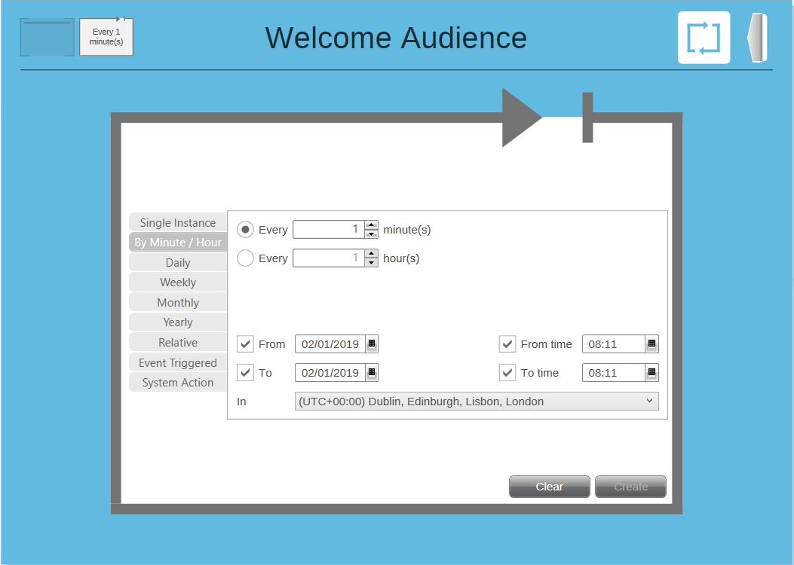Click the To time field 08:11
The height and width of the screenshot is (565, 794).
(x=614, y=373)
